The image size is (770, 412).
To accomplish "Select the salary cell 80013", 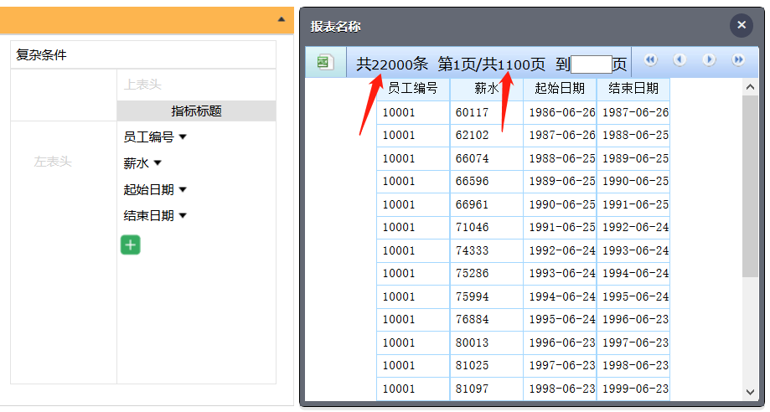I will point(487,342).
